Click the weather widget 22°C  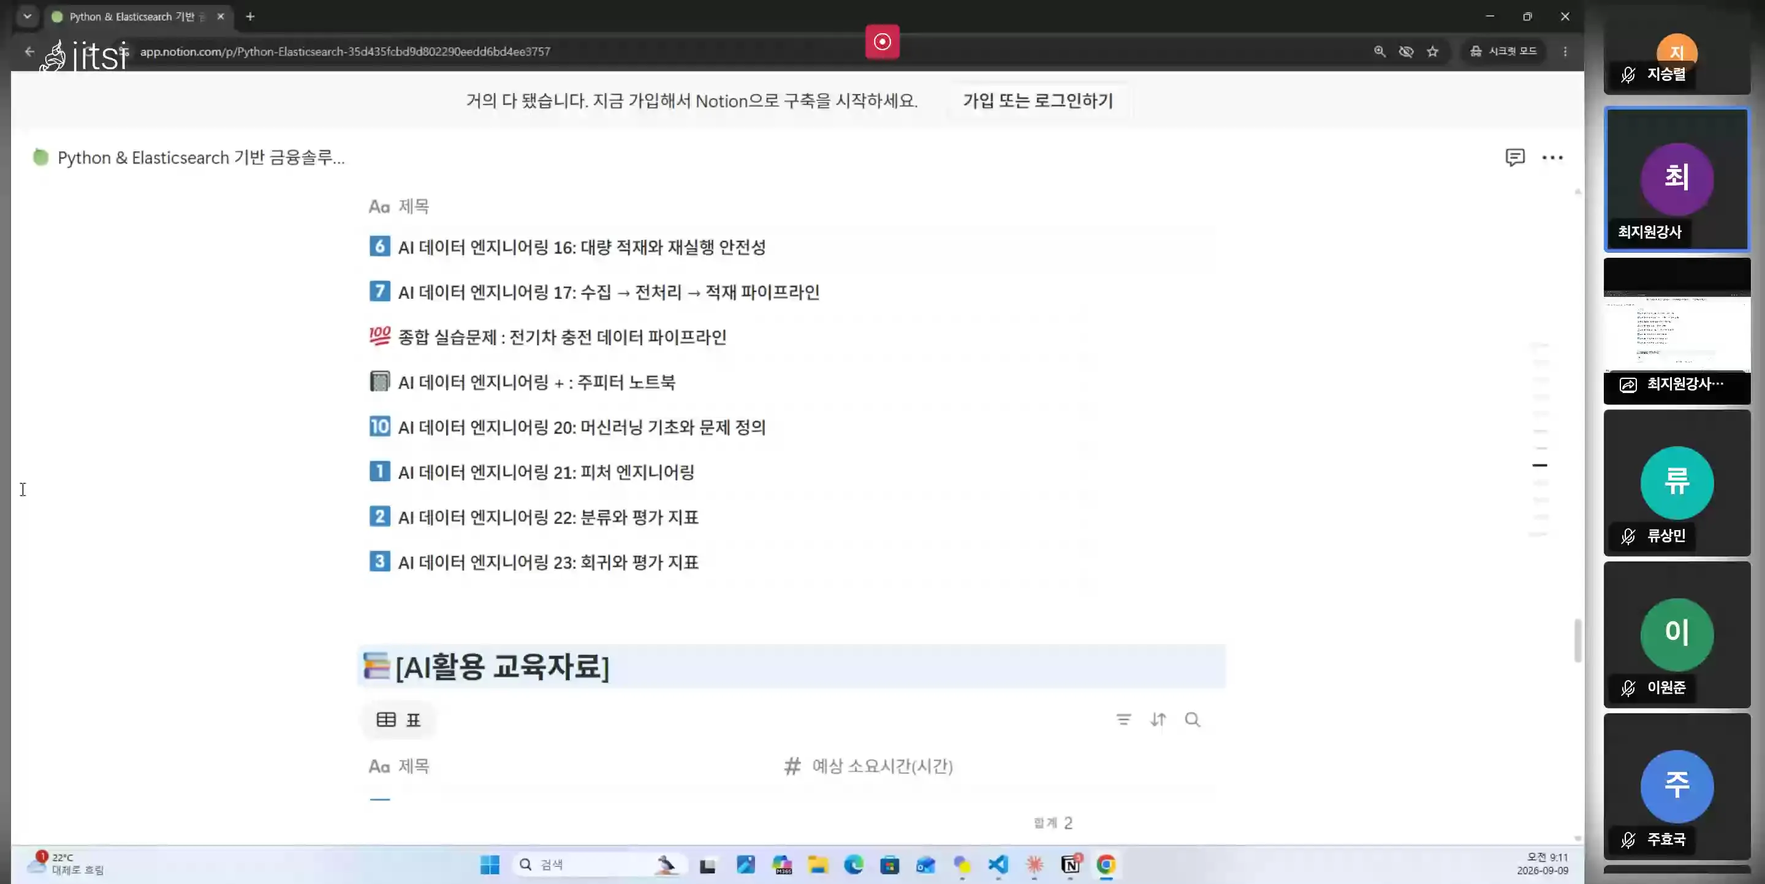pos(66,863)
